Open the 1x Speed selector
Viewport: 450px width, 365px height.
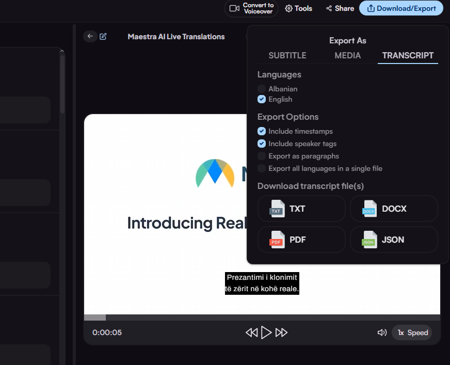(x=412, y=332)
